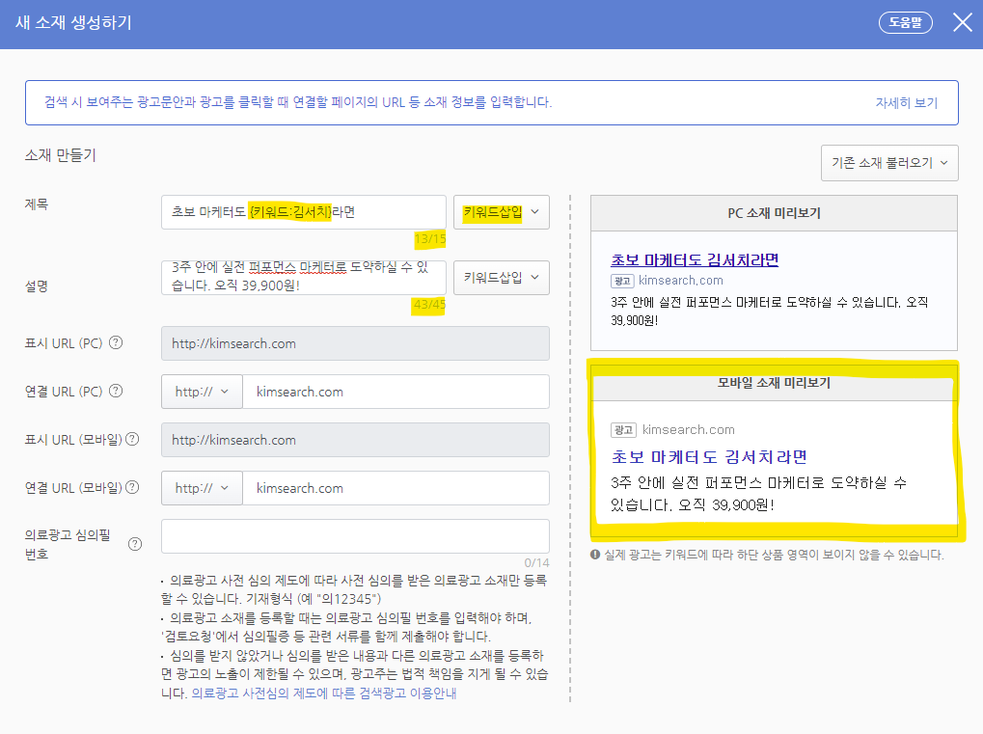Click the 모바일 소재 미리보기 header
Screen dimensions: 983x734
tap(774, 383)
